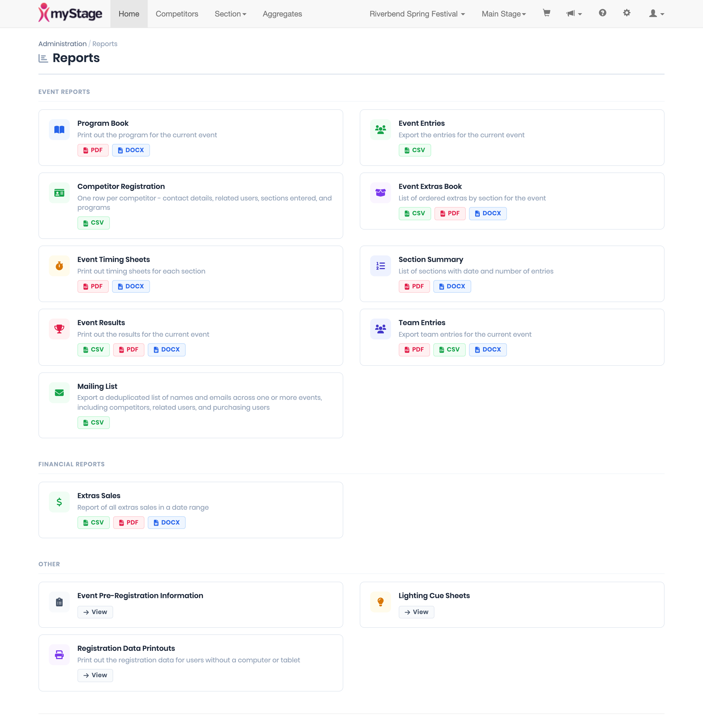
Task: Export Extras Sales as CSV
Action: point(94,523)
